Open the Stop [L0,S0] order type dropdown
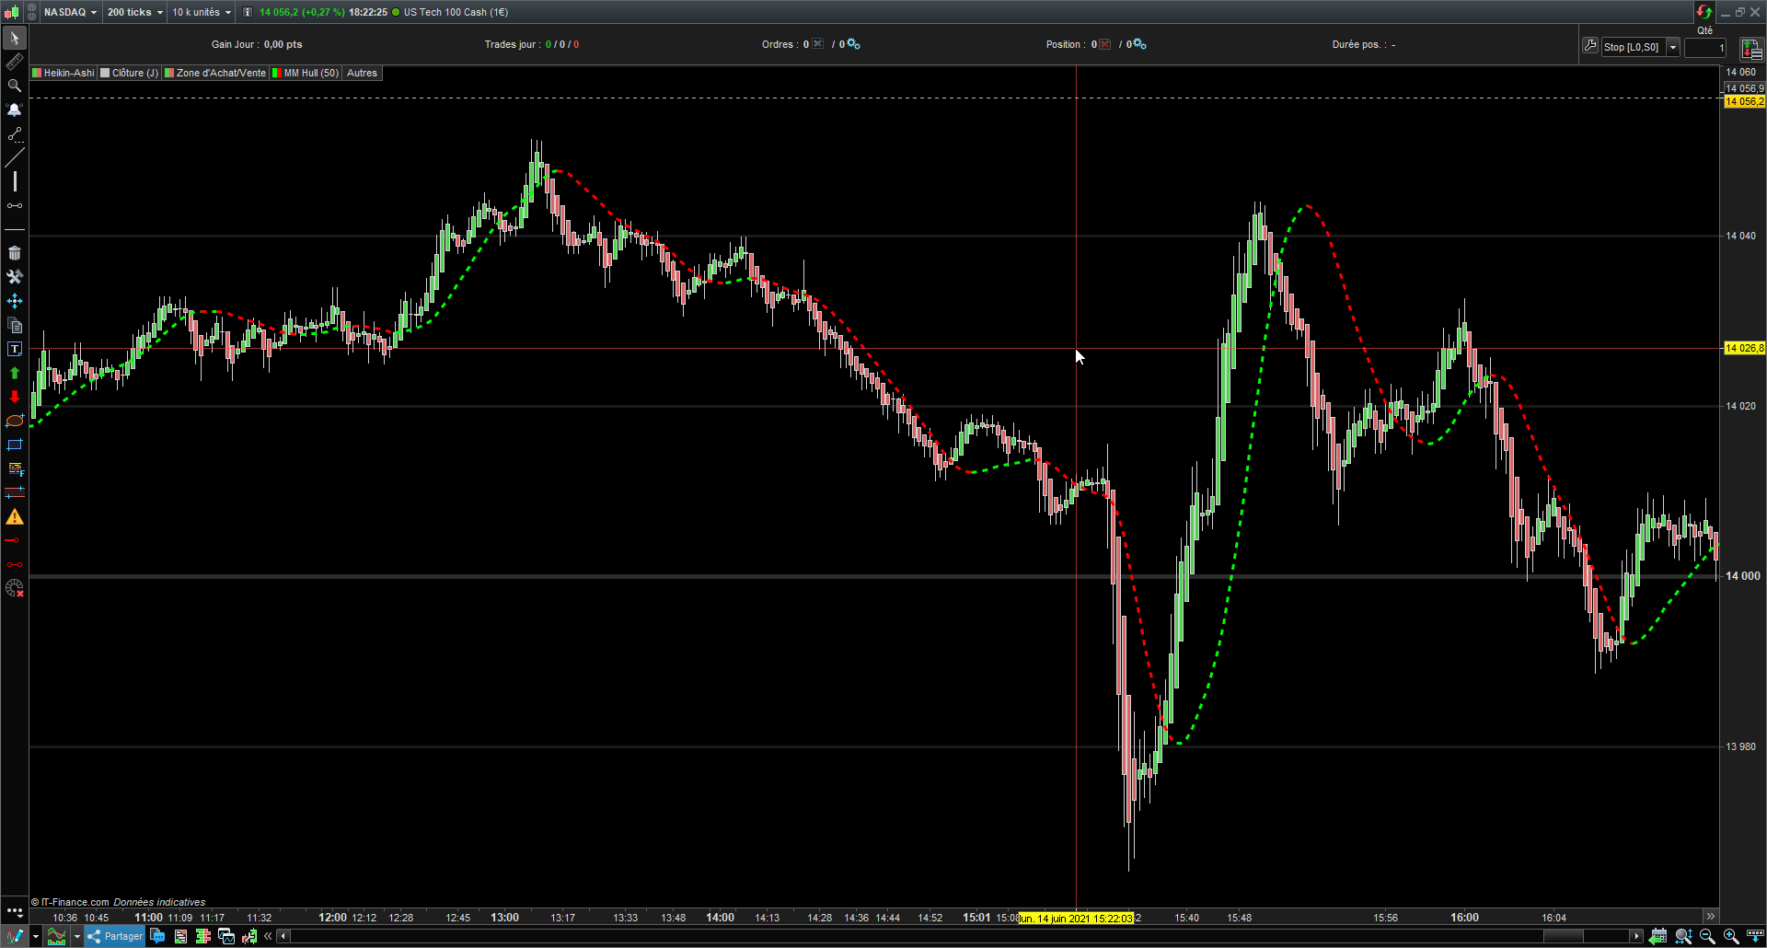 (x=1640, y=47)
